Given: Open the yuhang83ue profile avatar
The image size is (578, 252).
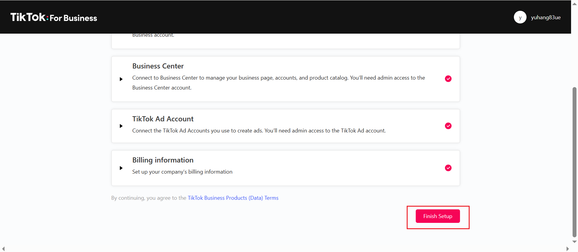Looking at the screenshot, I should (520, 17).
